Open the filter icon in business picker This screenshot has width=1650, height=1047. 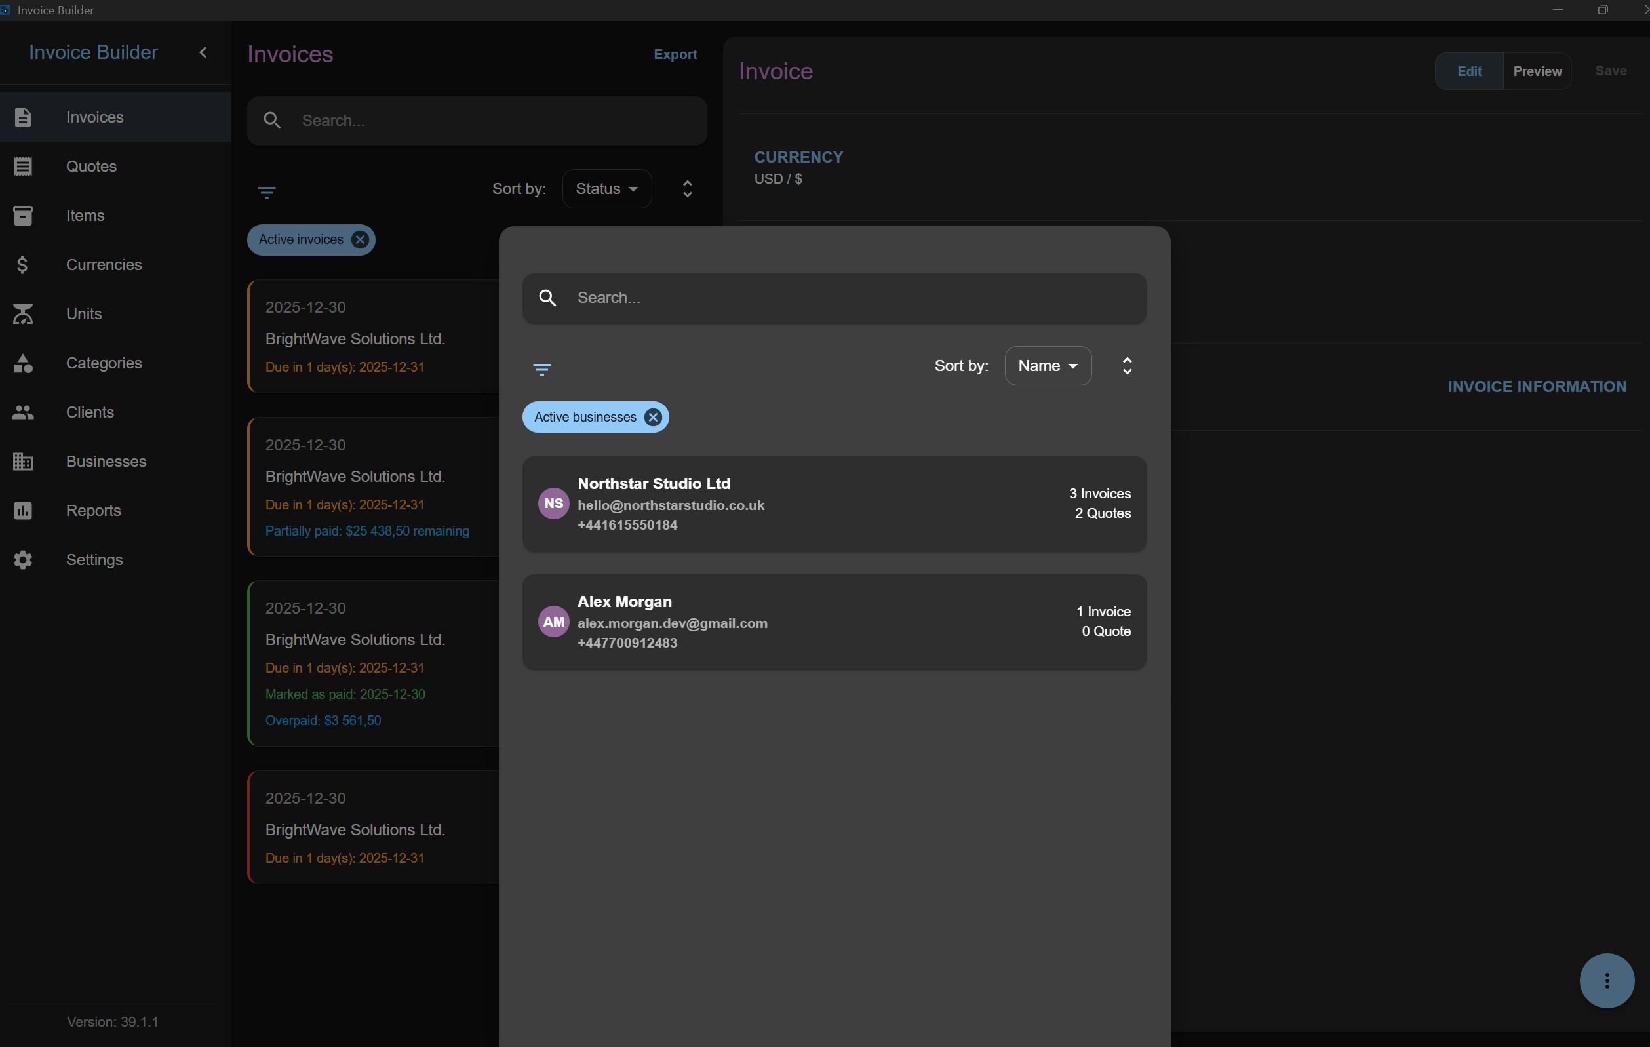542,369
